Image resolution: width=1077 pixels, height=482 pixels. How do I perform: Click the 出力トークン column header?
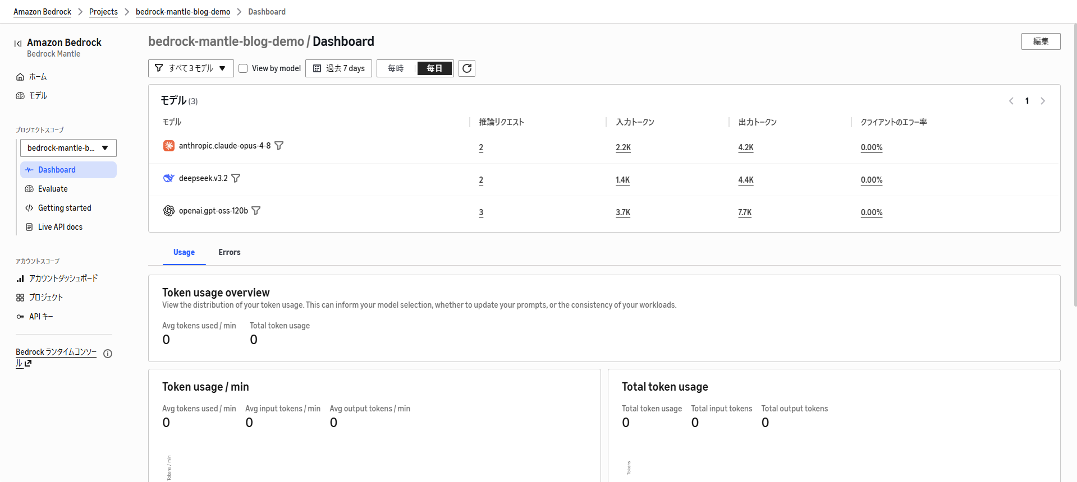click(757, 122)
